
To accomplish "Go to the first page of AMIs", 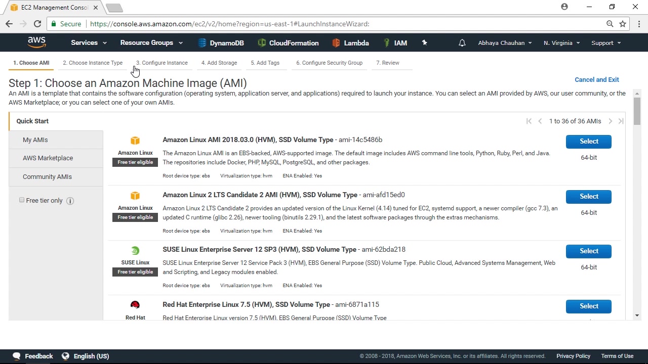I will [529, 121].
